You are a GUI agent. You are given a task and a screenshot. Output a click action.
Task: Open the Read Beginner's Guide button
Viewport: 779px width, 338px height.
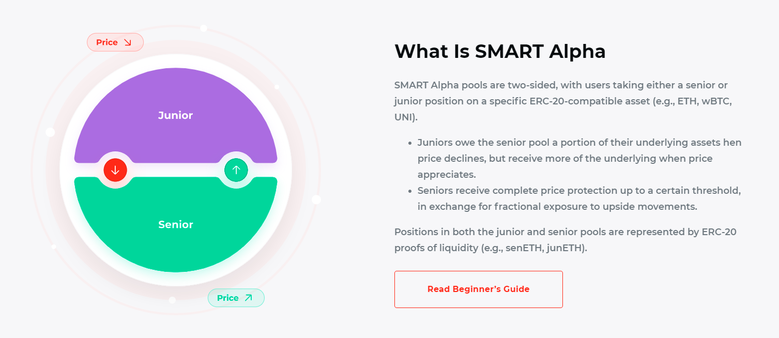478,289
